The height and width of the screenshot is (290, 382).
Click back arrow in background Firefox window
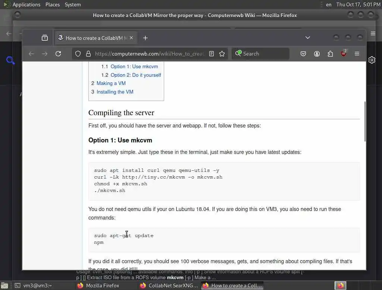[x=9, y=34]
